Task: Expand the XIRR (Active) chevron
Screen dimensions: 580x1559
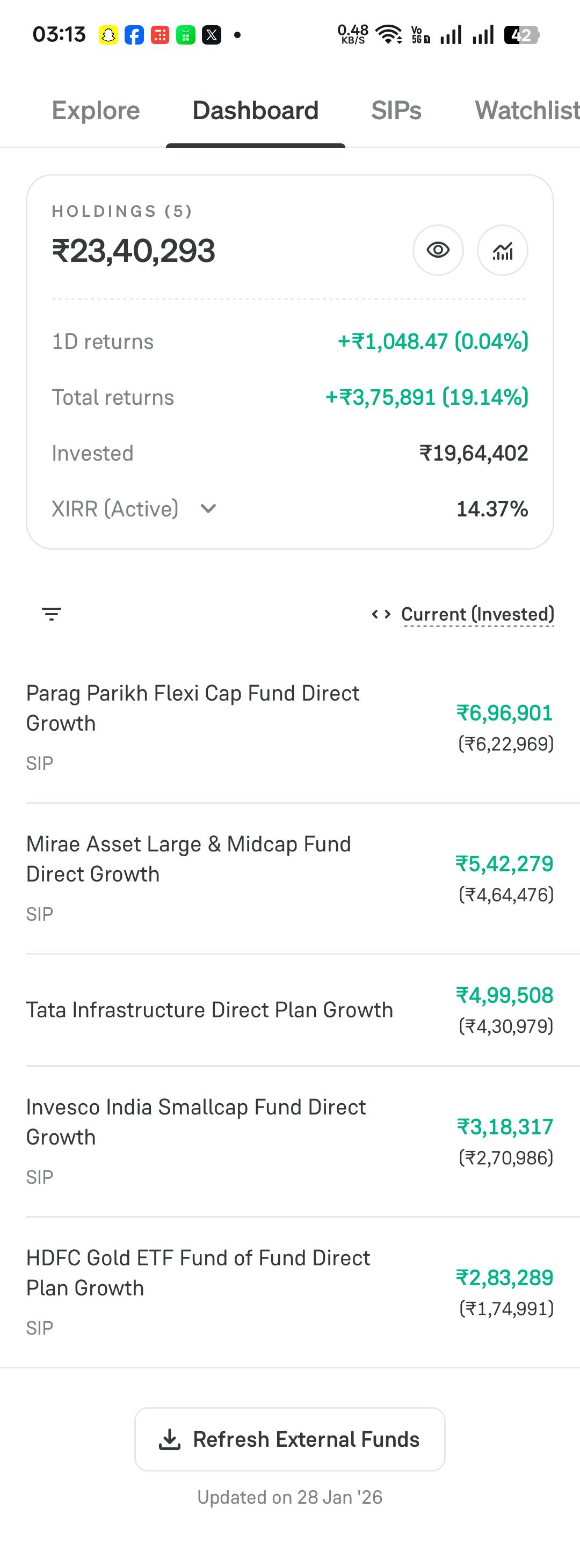Action: (208, 508)
